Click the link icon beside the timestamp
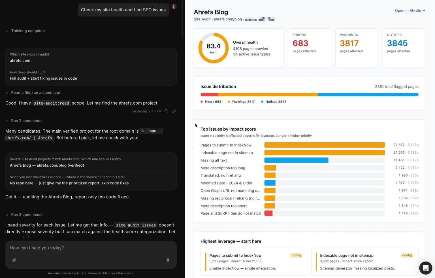 (x=174, y=111)
